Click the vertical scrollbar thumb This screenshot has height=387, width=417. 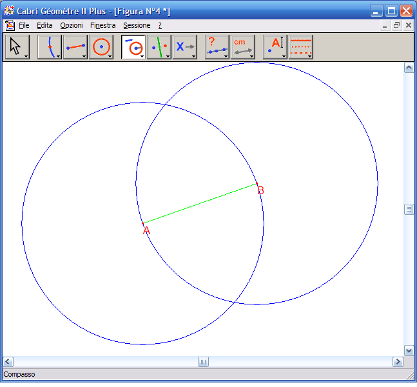pyautogui.click(x=409, y=210)
